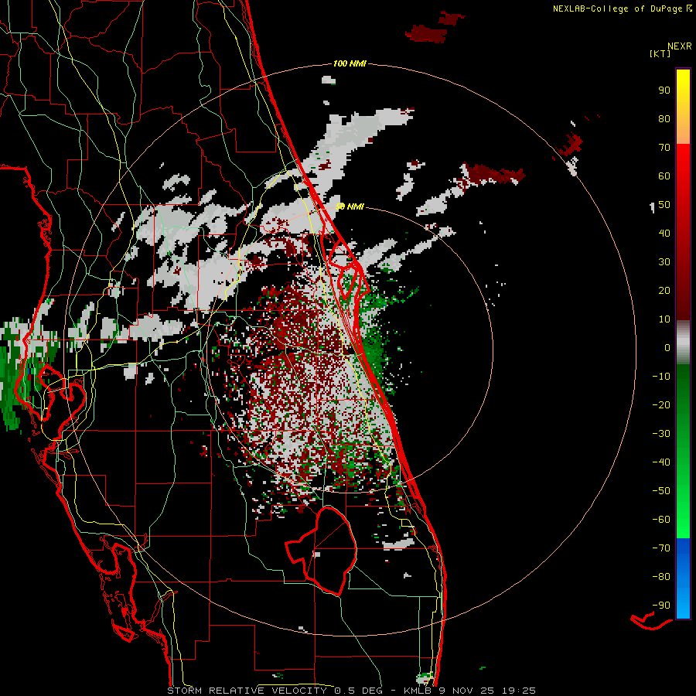Click the -10 value on the velocity scale

click(x=661, y=377)
